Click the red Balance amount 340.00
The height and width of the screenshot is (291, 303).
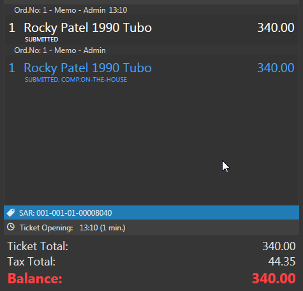pyautogui.click(x=274, y=278)
